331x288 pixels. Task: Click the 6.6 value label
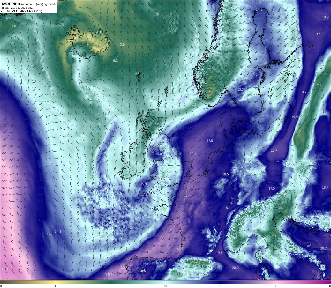pyautogui.click(x=8, y=18)
